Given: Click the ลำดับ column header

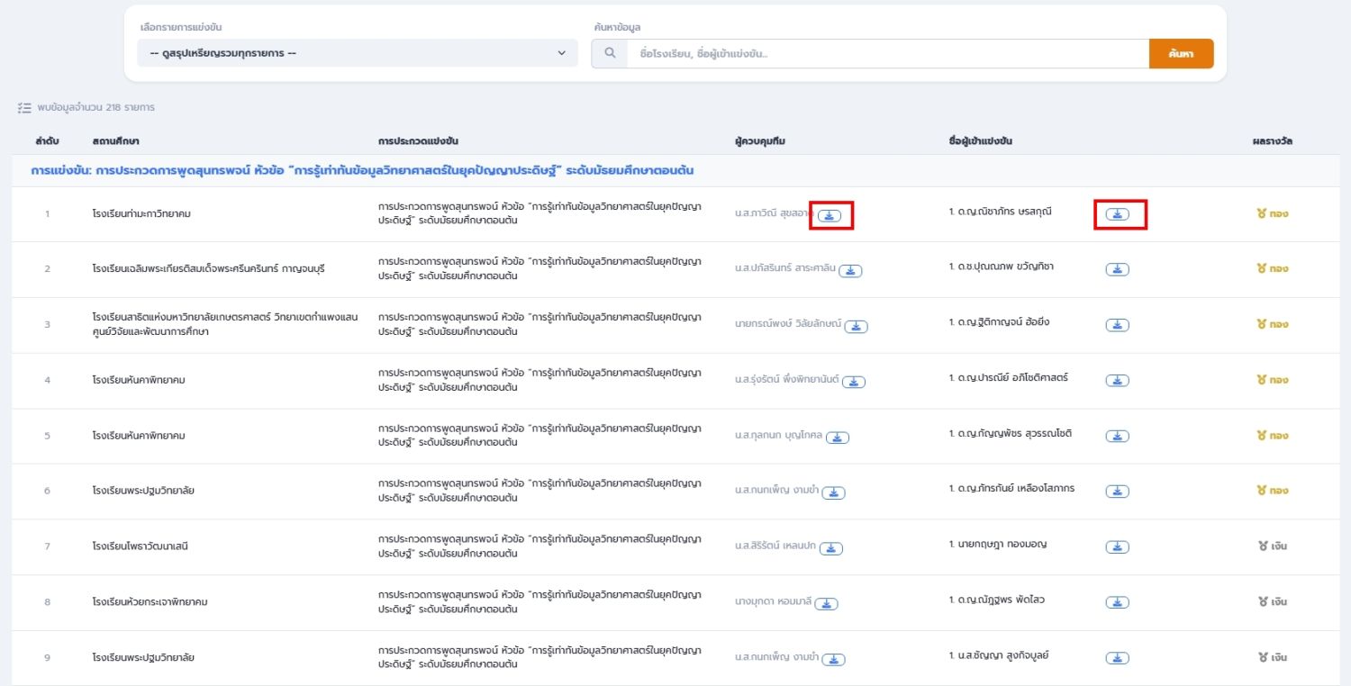Looking at the screenshot, I should [47, 141].
